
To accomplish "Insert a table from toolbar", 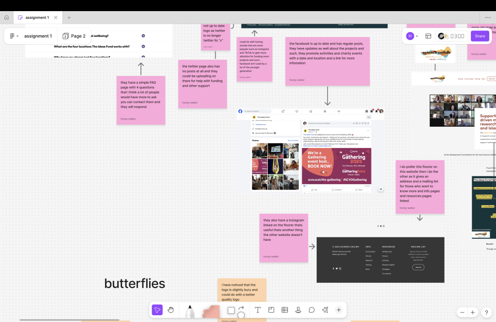I will [285, 310].
